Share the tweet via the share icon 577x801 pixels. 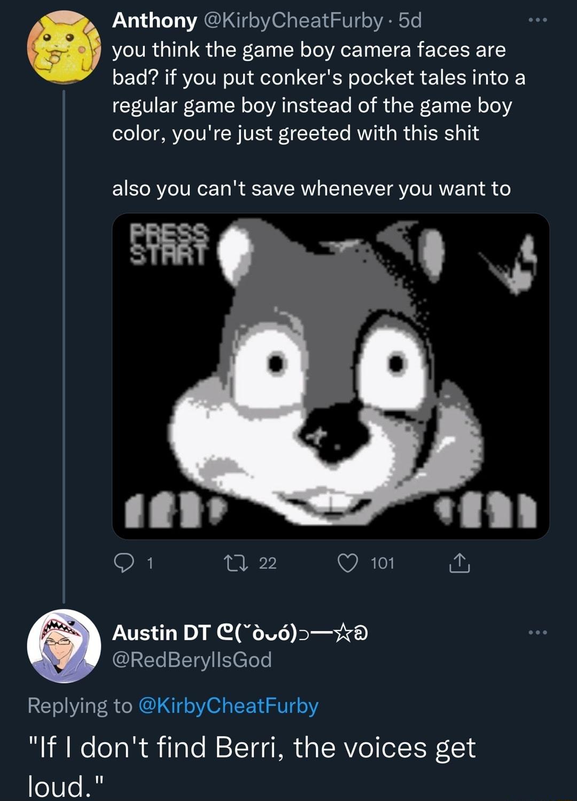coord(459,563)
